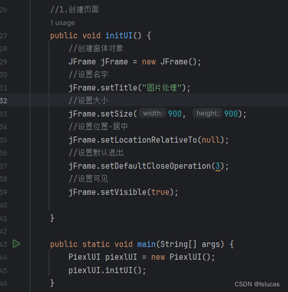
Task: Click the 'height:' parameter hint
Action: tap(207, 113)
